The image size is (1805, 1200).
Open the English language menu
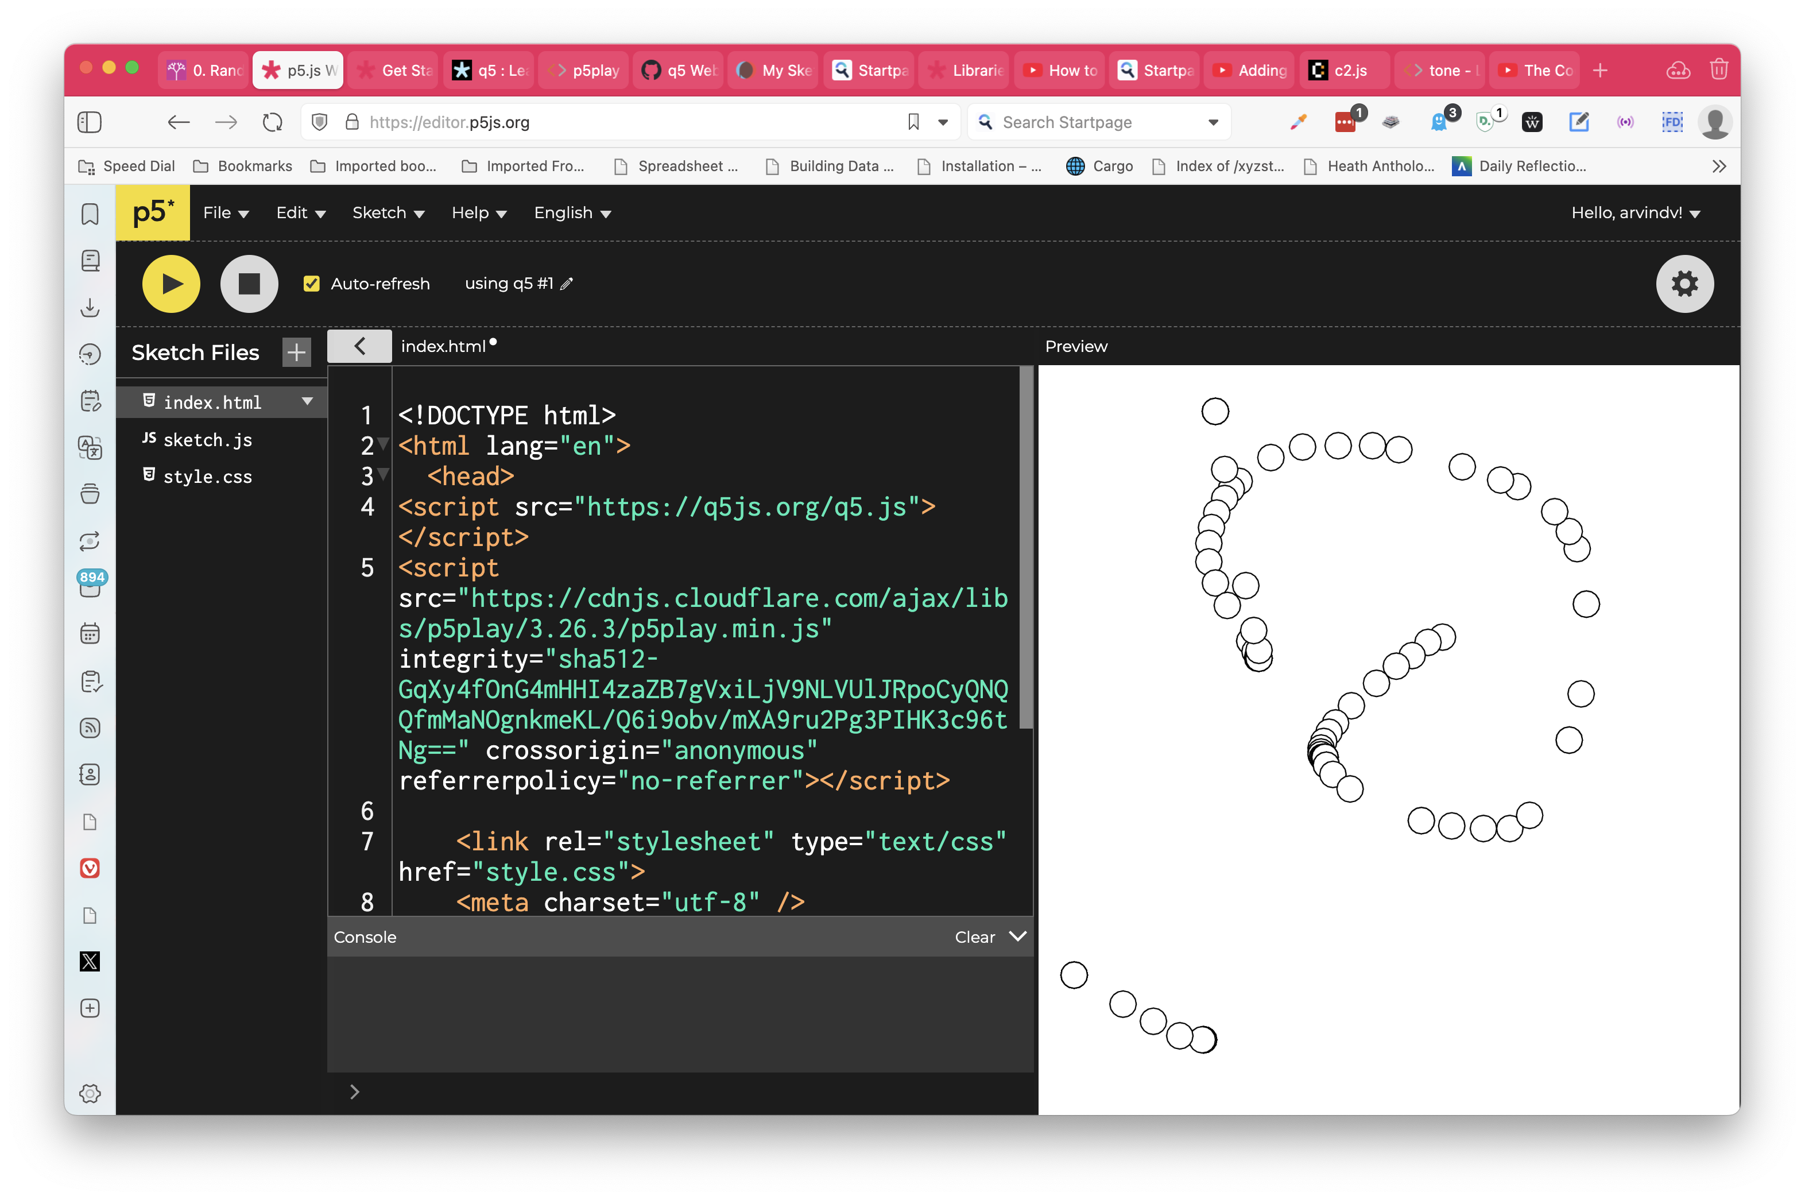[572, 213]
